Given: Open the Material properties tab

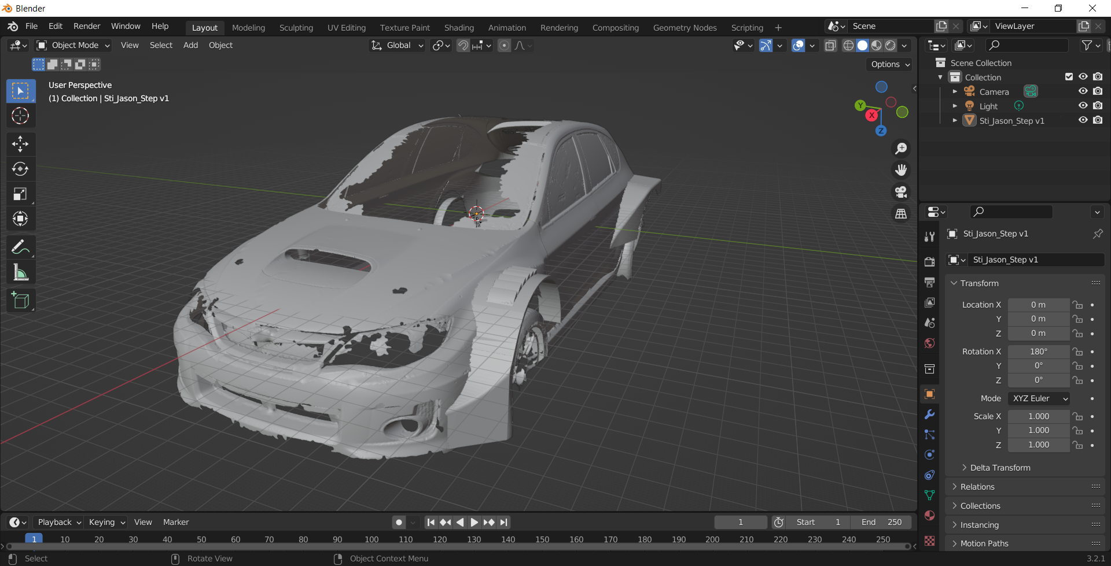Looking at the screenshot, I should 929,515.
